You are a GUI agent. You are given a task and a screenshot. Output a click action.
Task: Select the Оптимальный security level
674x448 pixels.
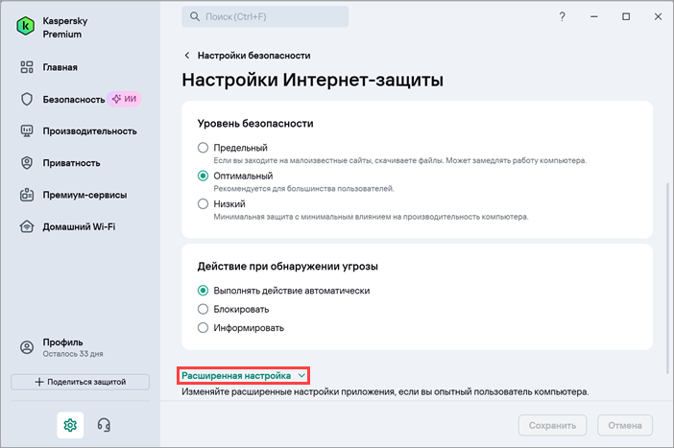click(203, 176)
